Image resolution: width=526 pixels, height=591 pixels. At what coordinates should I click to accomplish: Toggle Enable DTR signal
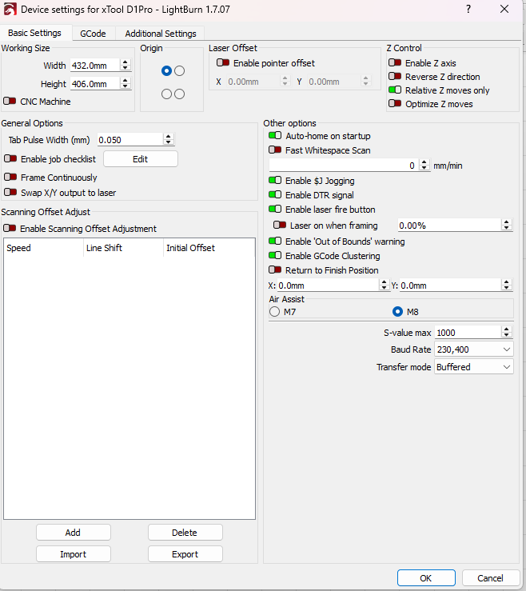pos(275,195)
